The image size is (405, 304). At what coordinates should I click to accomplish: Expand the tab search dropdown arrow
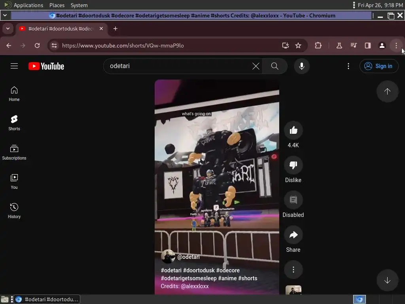(8, 28)
